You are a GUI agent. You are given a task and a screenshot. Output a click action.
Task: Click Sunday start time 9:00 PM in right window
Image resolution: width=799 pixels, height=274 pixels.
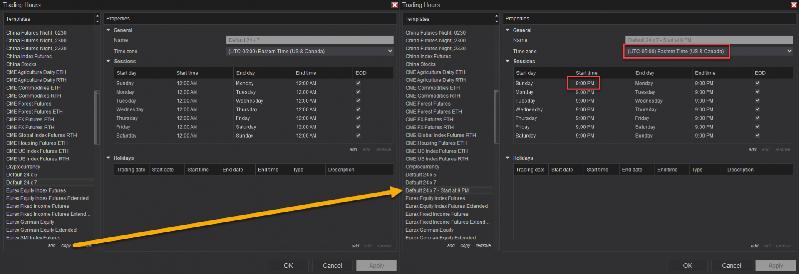(585, 83)
